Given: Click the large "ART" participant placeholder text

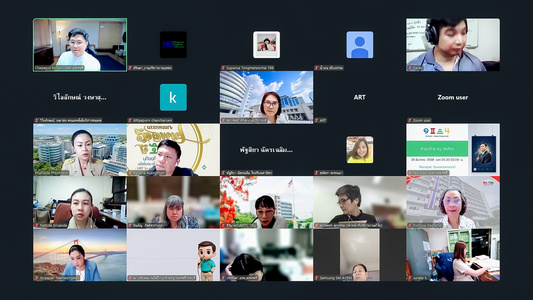Looking at the screenshot, I should (360, 97).
